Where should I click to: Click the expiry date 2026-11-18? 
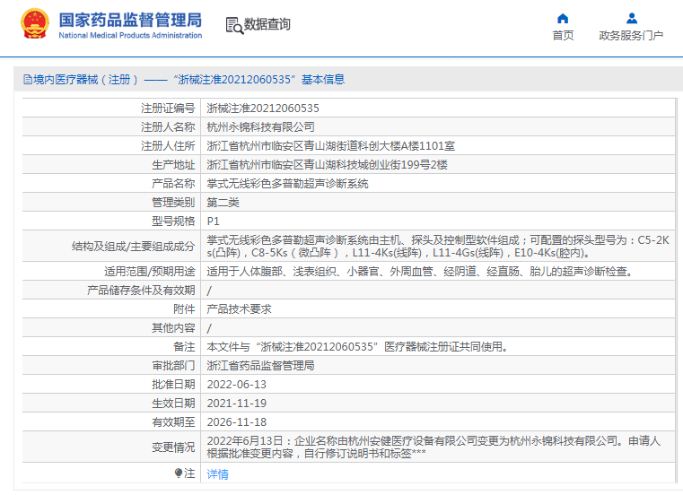pyautogui.click(x=237, y=421)
